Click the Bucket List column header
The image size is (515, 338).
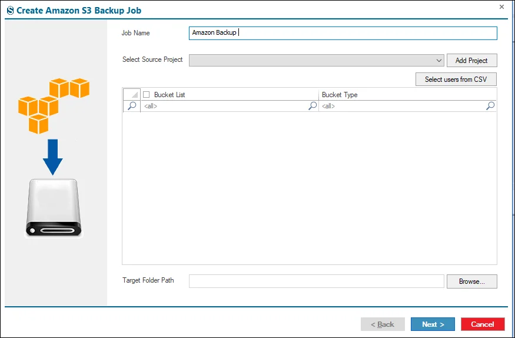(x=230, y=95)
